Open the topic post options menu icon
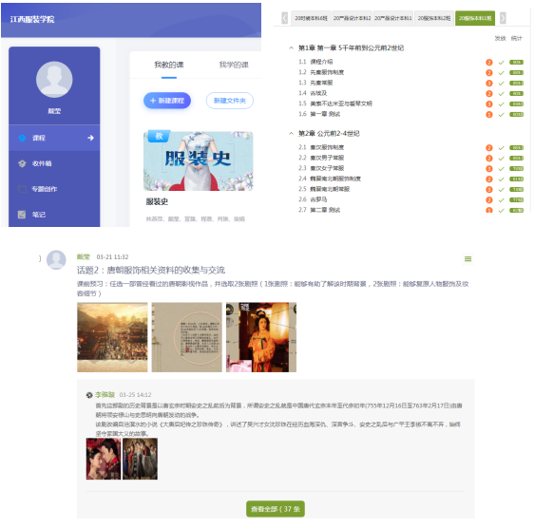This screenshot has width=534, height=528. point(467,259)
